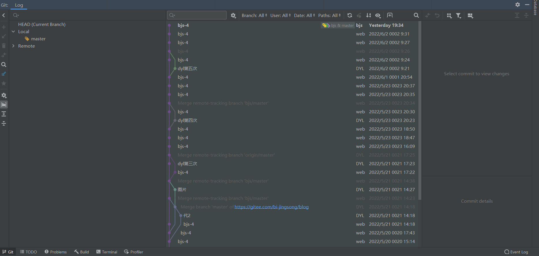539x256 pixels.
Task: Expand the Remote branches node
Action: 13,46
